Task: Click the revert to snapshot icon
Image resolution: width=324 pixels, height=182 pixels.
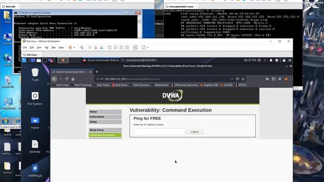Action: [96, 48]
